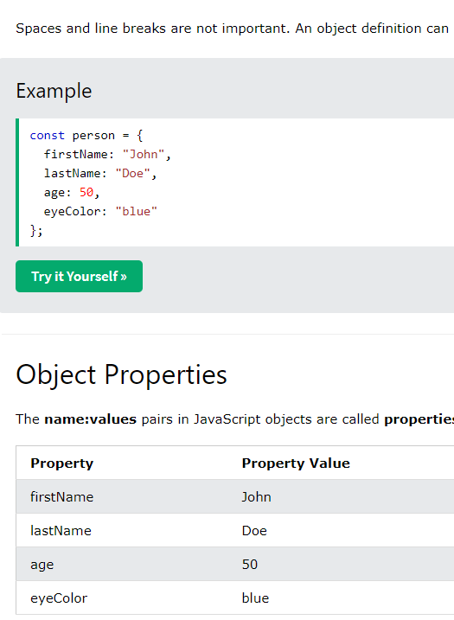The height and width of the screenshot is (620, 454).
Task: Click blue in the value column
Action: (255, 598)
